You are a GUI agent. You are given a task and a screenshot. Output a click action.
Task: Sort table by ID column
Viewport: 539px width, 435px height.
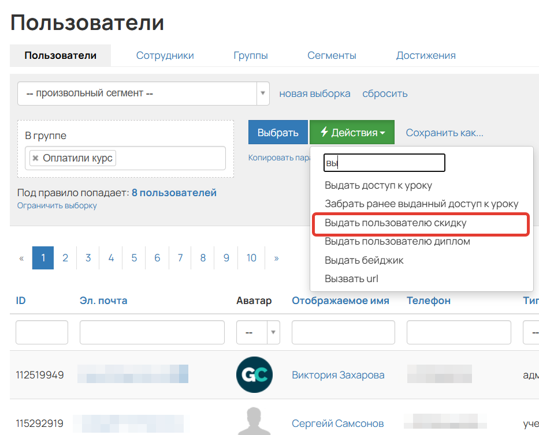[21, 301]
